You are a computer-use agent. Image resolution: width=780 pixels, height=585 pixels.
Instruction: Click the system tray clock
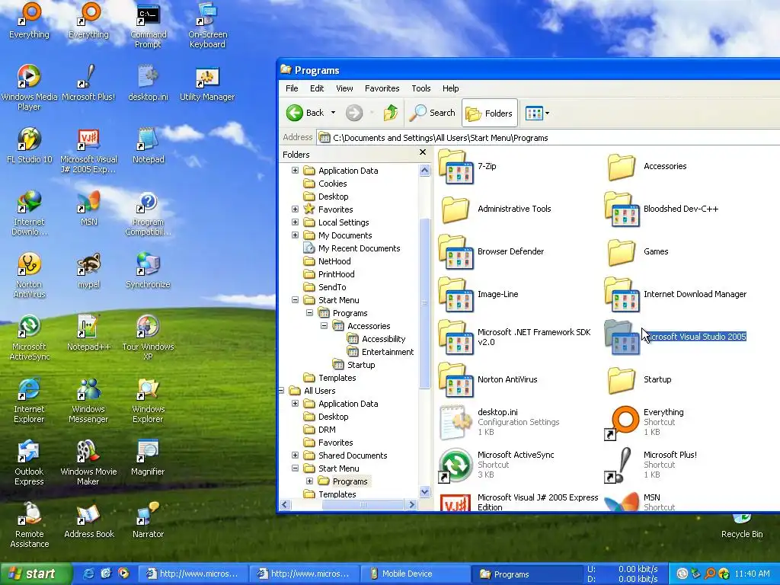752,574
